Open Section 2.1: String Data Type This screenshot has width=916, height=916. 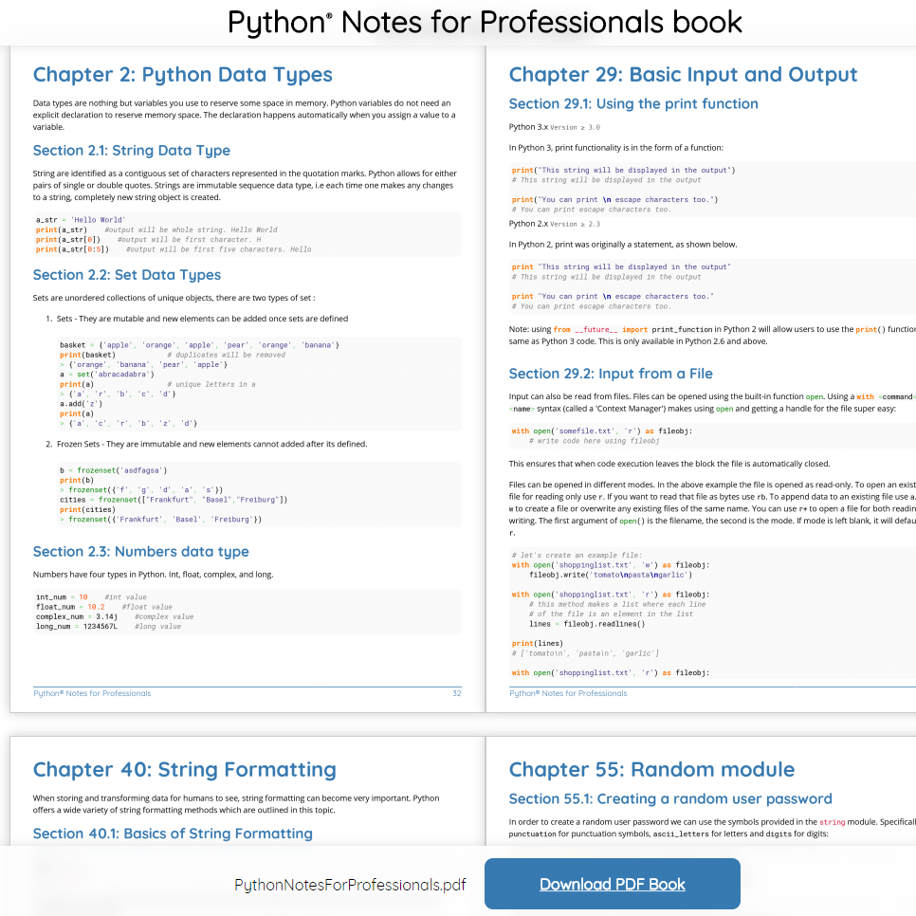coord(132,151)
